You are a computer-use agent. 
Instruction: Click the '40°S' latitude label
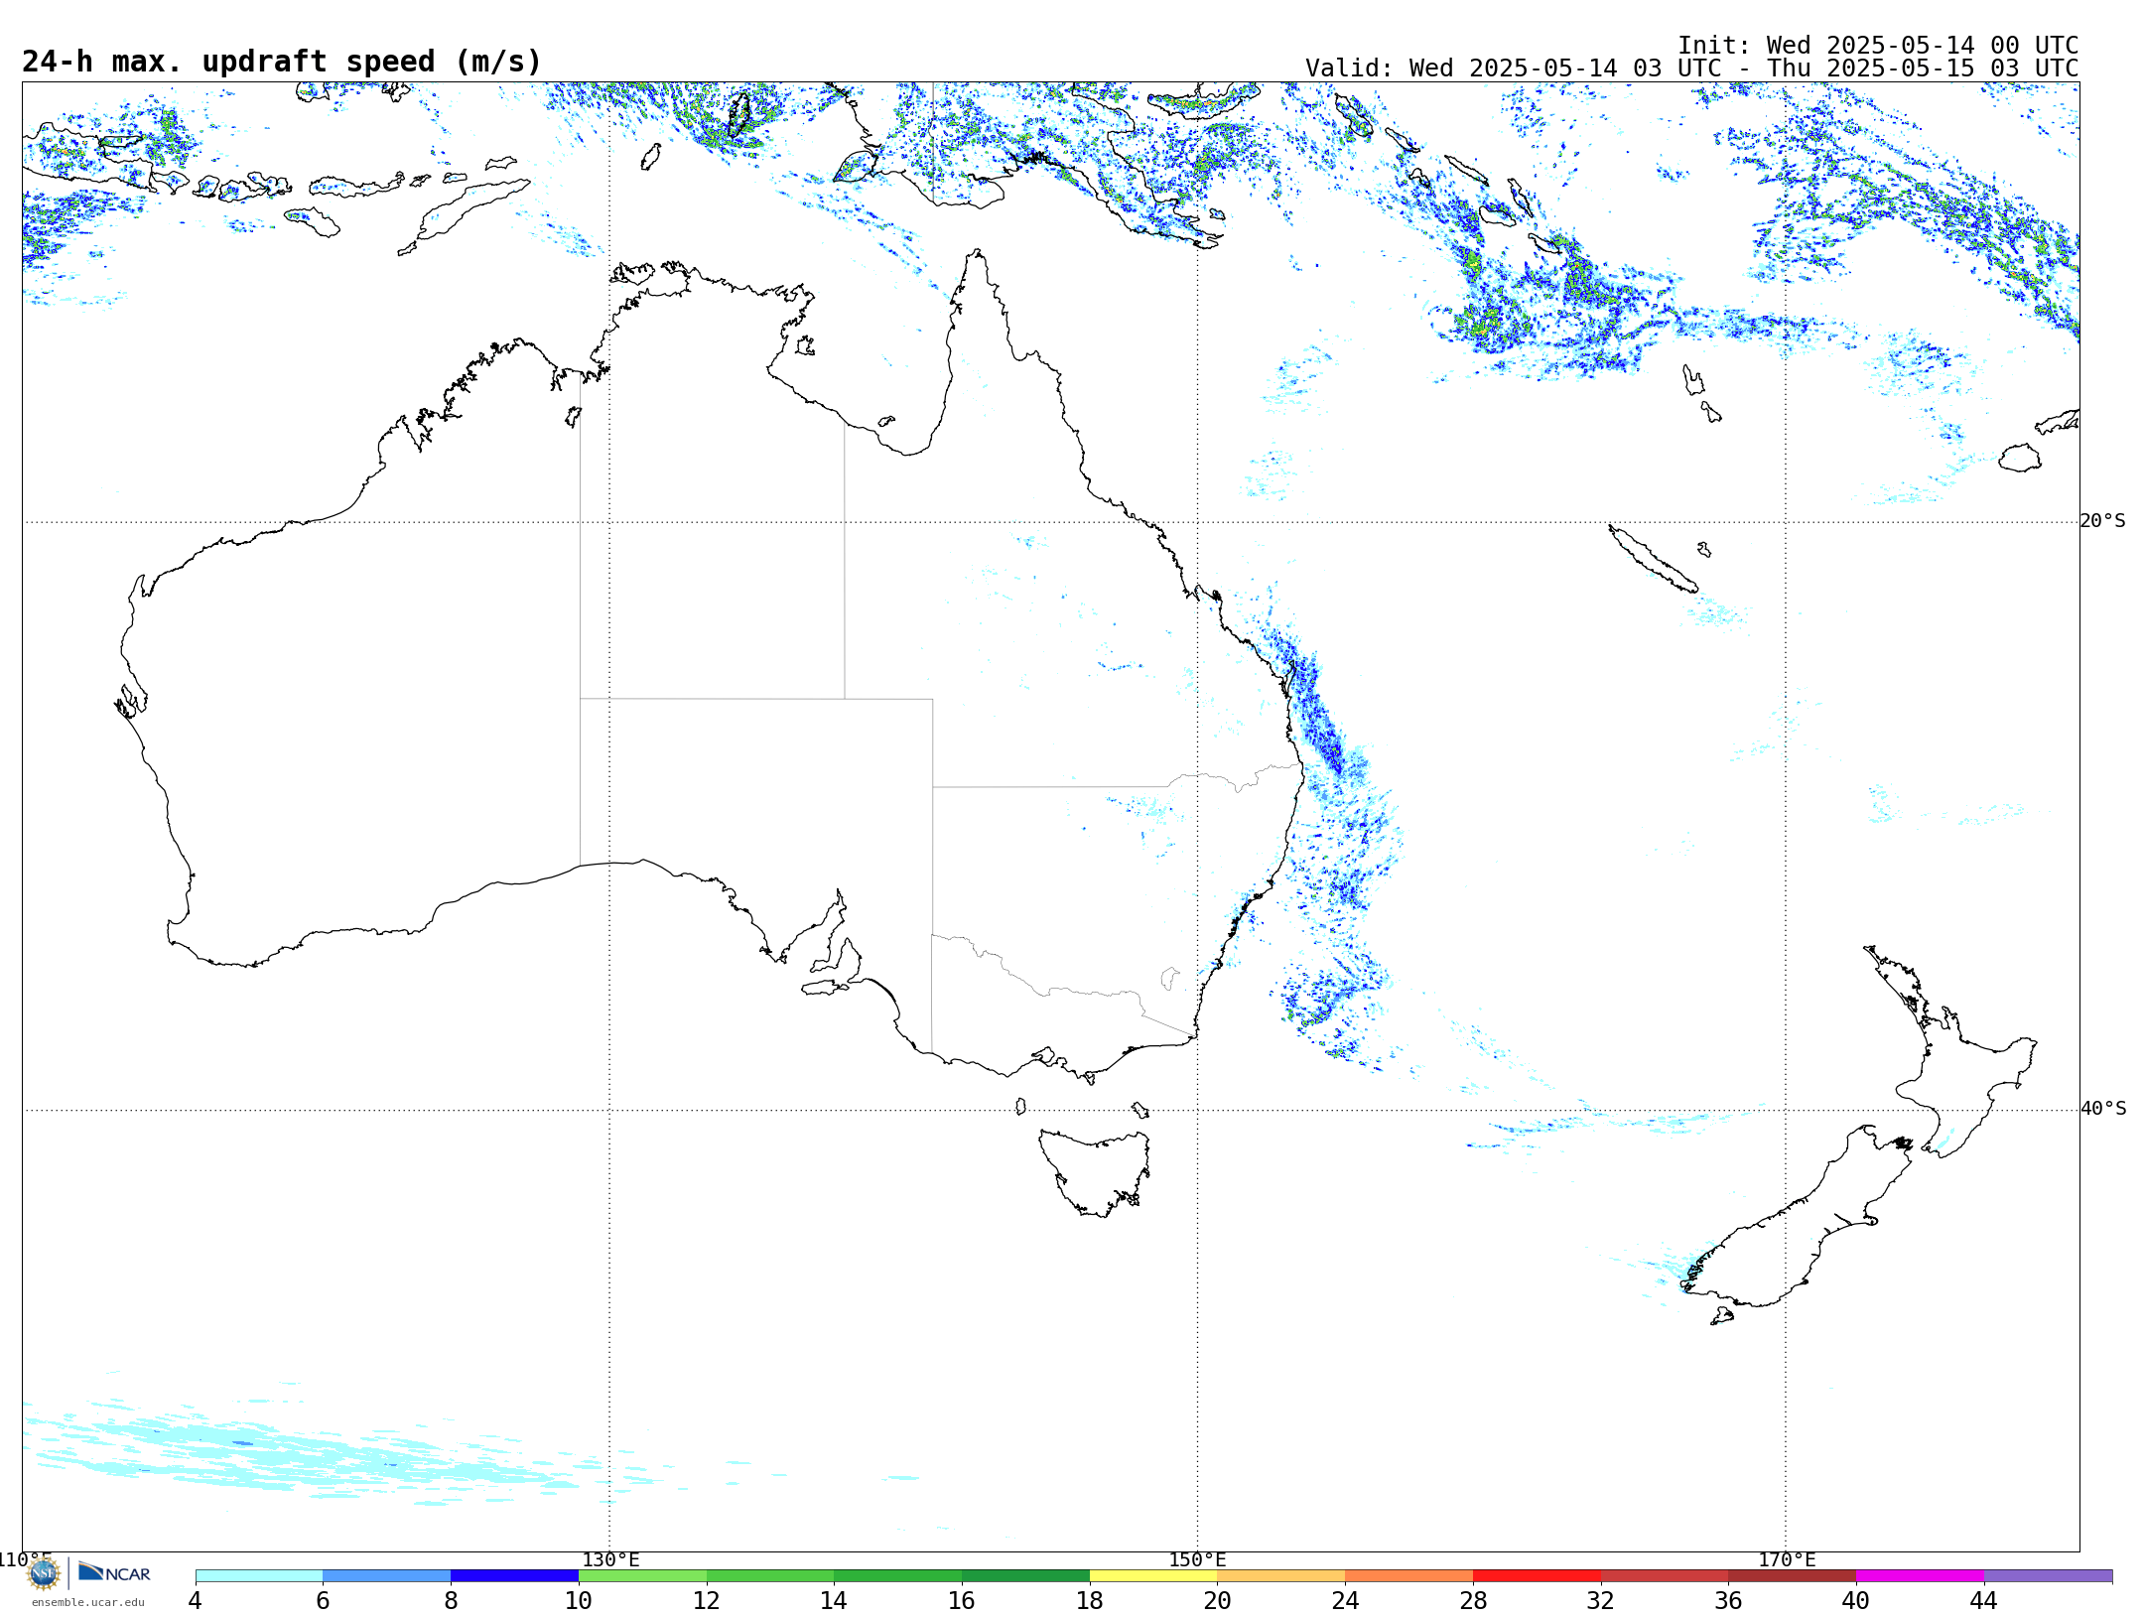[2102, 1109]
